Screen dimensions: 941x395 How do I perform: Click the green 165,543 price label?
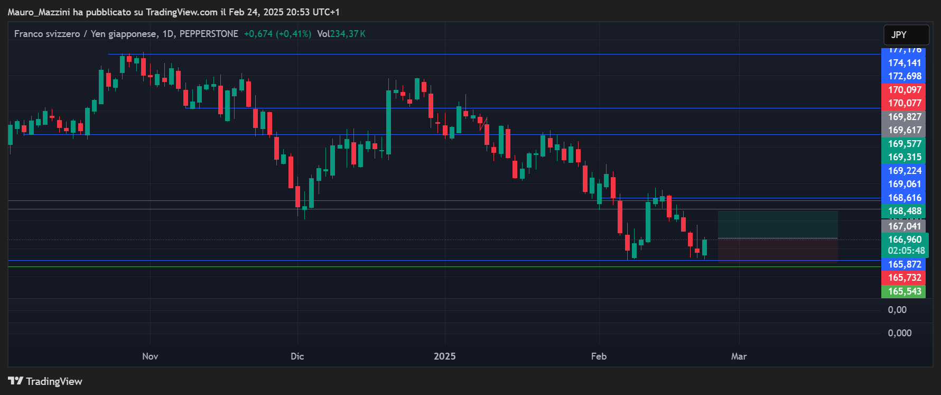pyautogui.click(x=903, y=291)
